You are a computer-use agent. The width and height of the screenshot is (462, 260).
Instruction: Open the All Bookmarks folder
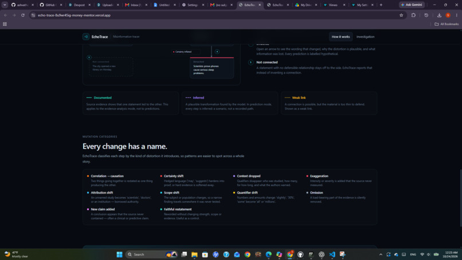pyautogui.click(x=447, y=24)
